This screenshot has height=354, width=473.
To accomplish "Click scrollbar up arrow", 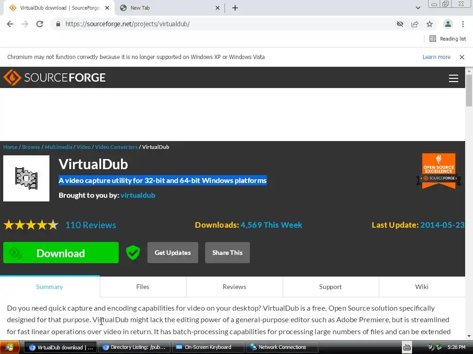I will coord(469,71).
